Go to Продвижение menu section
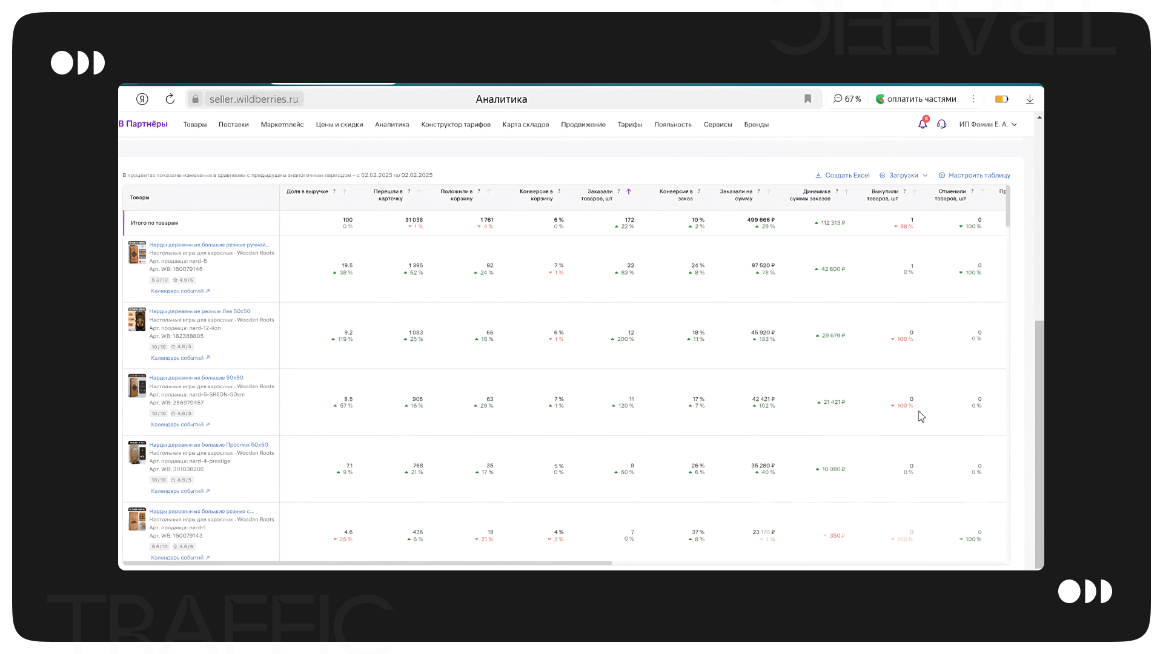1163x654 pixels. 583,125
